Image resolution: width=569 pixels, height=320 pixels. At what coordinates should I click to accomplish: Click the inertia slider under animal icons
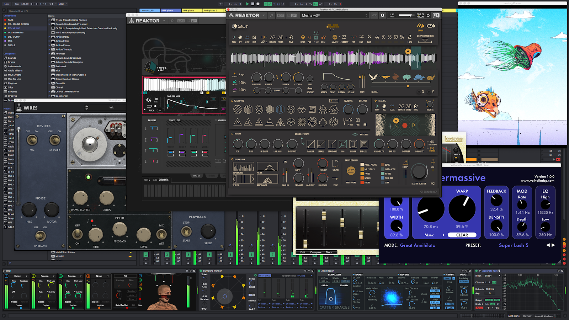point(408,86)
